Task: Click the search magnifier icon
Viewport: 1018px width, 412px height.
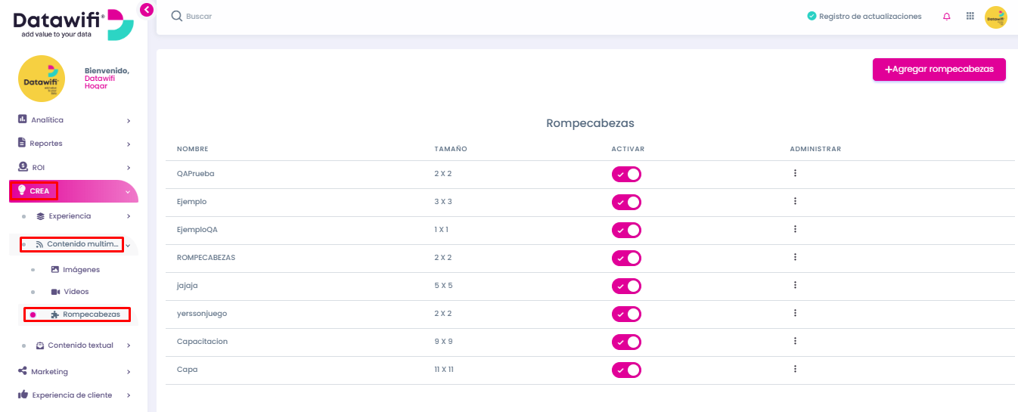Action: (x=177, y=16)
